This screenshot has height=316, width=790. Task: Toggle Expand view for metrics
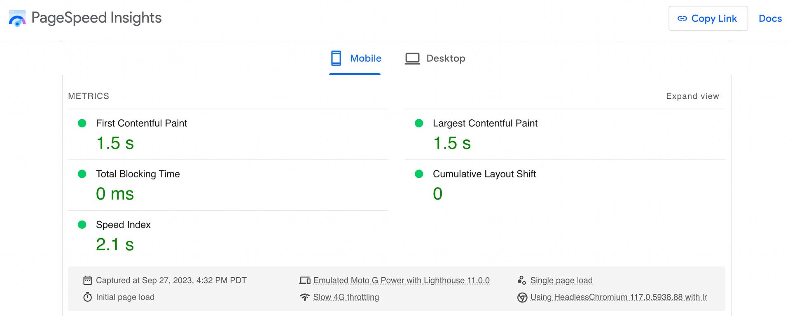pos(692,96)
